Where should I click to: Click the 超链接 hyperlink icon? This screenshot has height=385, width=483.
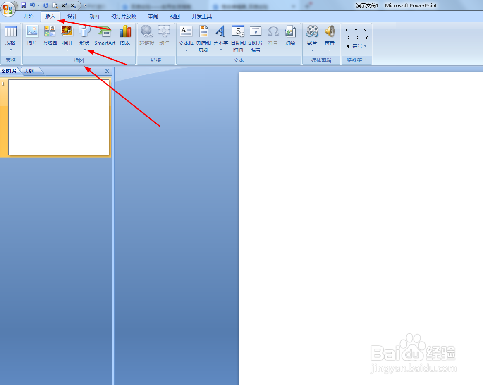[x=147, y=36]
